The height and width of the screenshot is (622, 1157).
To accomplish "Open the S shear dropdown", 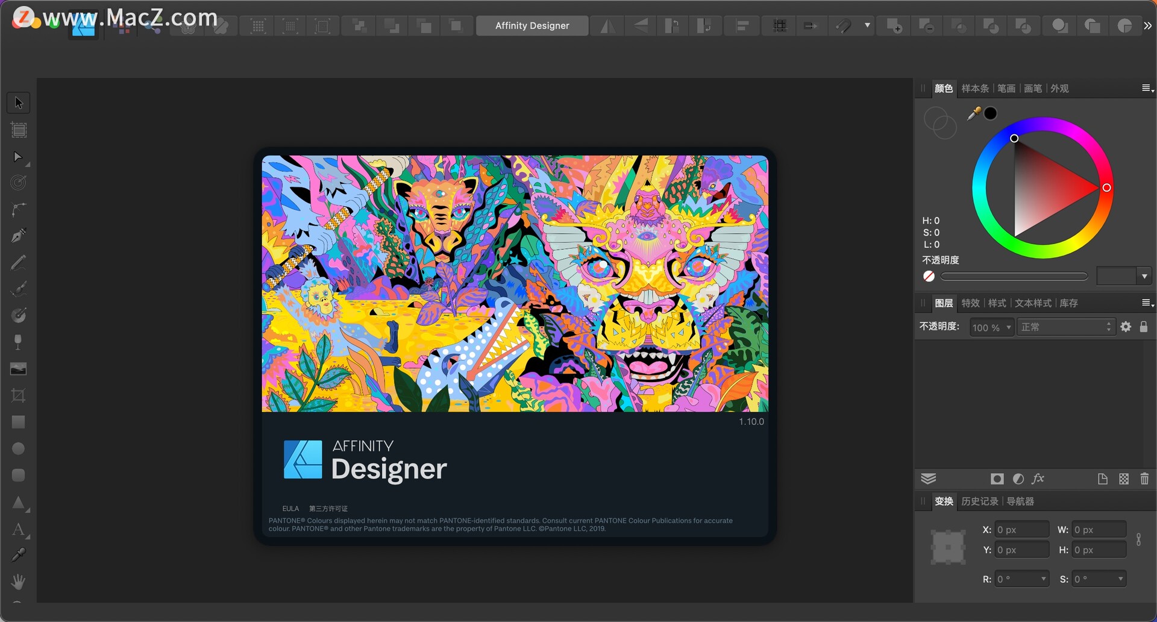I will point(1121,579).
